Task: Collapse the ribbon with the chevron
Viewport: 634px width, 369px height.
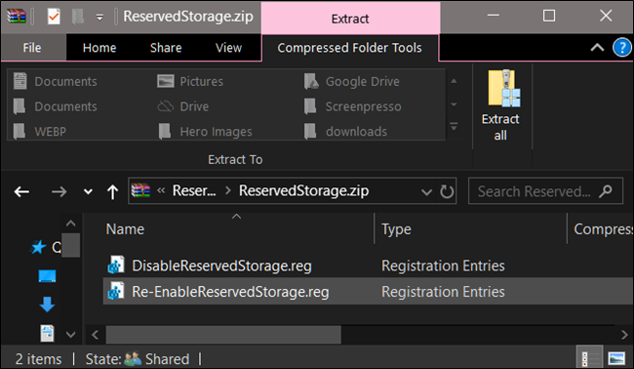Action: point(597,48)
